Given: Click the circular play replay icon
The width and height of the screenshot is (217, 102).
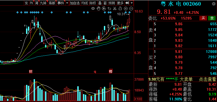Looking at the screenshot, I should click(104, 9).
